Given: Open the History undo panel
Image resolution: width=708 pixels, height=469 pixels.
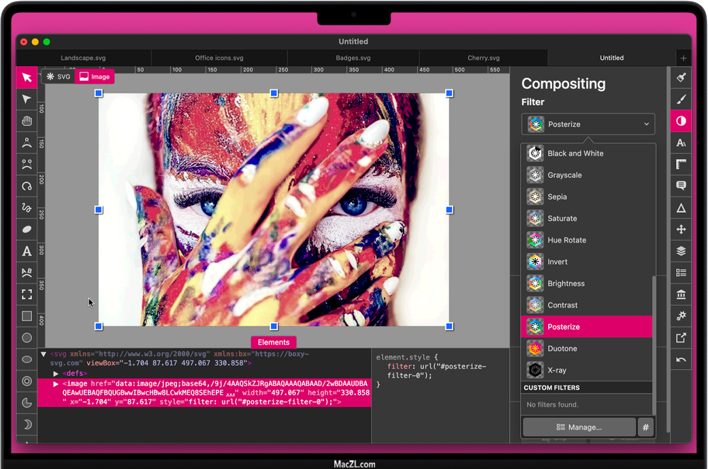Looking at the screenshot, I should tap(681, 360).
